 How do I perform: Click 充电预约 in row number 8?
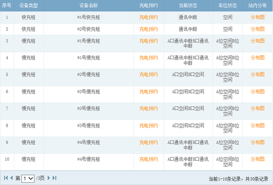tap(148, 125)
